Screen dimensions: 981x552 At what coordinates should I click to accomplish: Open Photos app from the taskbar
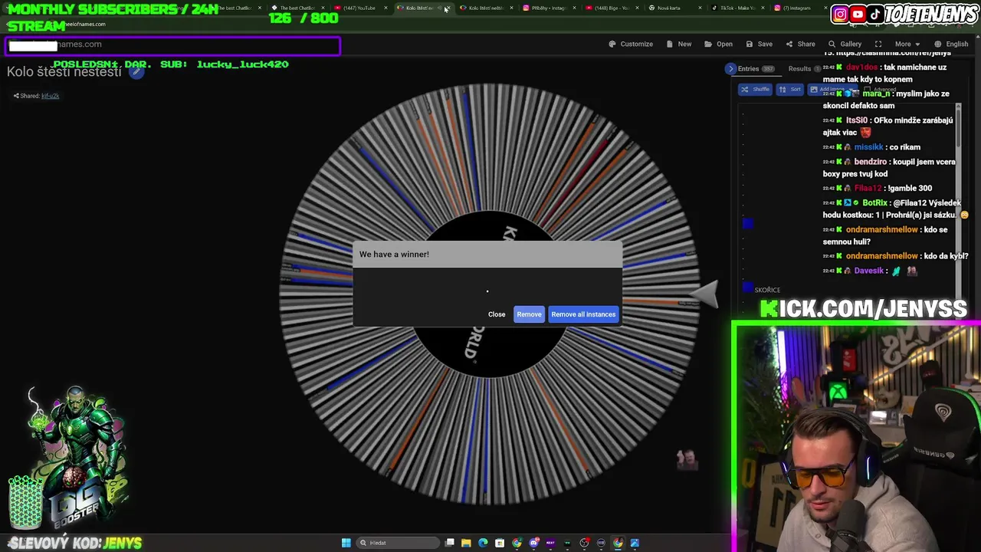coord(635,543)
